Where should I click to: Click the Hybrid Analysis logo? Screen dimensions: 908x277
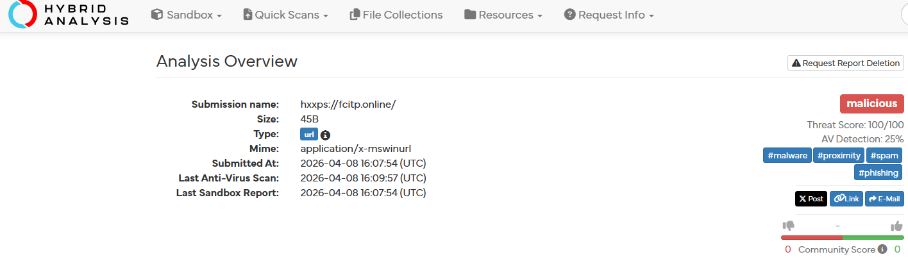[x=69, y=15]
